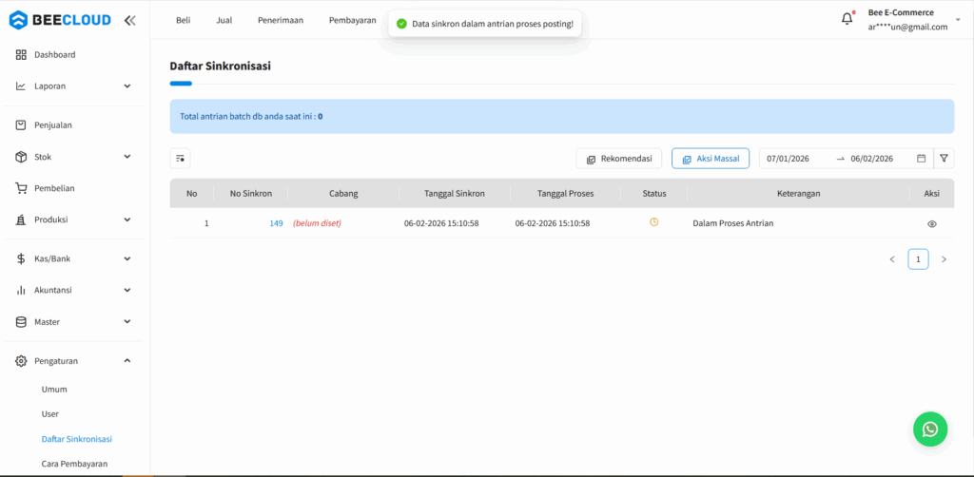This screenshot has height=477, width=974.
Task: Open WhatsApp chat floating button
Action: coord(930,429)
